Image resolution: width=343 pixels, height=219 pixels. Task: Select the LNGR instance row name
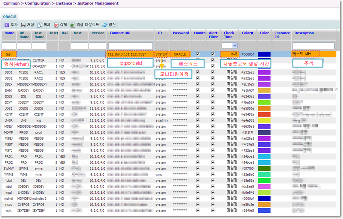[8, 120]
